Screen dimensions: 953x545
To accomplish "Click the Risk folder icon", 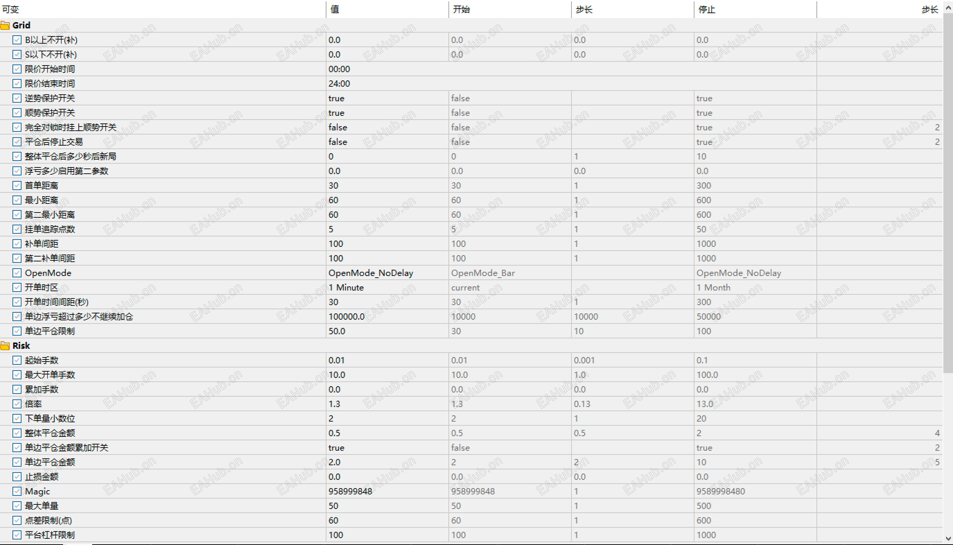I will pos(5,346).
